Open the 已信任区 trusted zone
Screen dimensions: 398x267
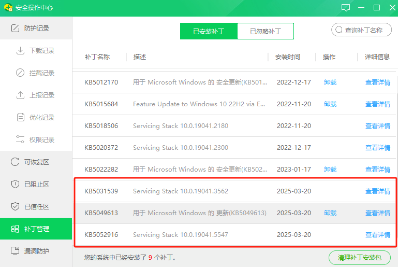point(36,207)
